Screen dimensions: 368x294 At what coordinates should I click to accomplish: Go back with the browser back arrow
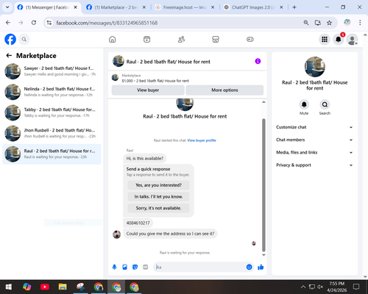click(8, 23)
